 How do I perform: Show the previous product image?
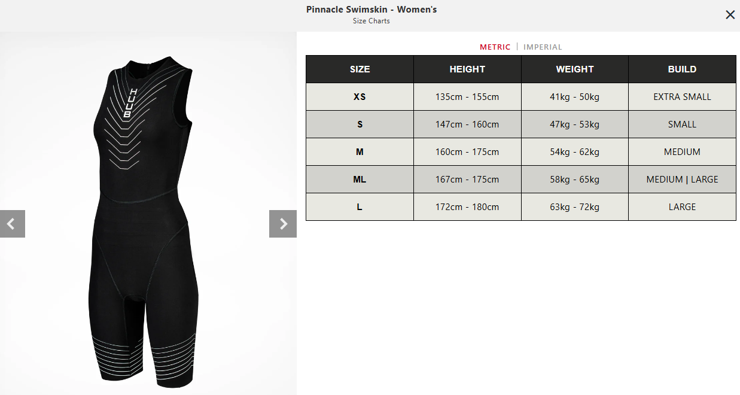point(13,224)
